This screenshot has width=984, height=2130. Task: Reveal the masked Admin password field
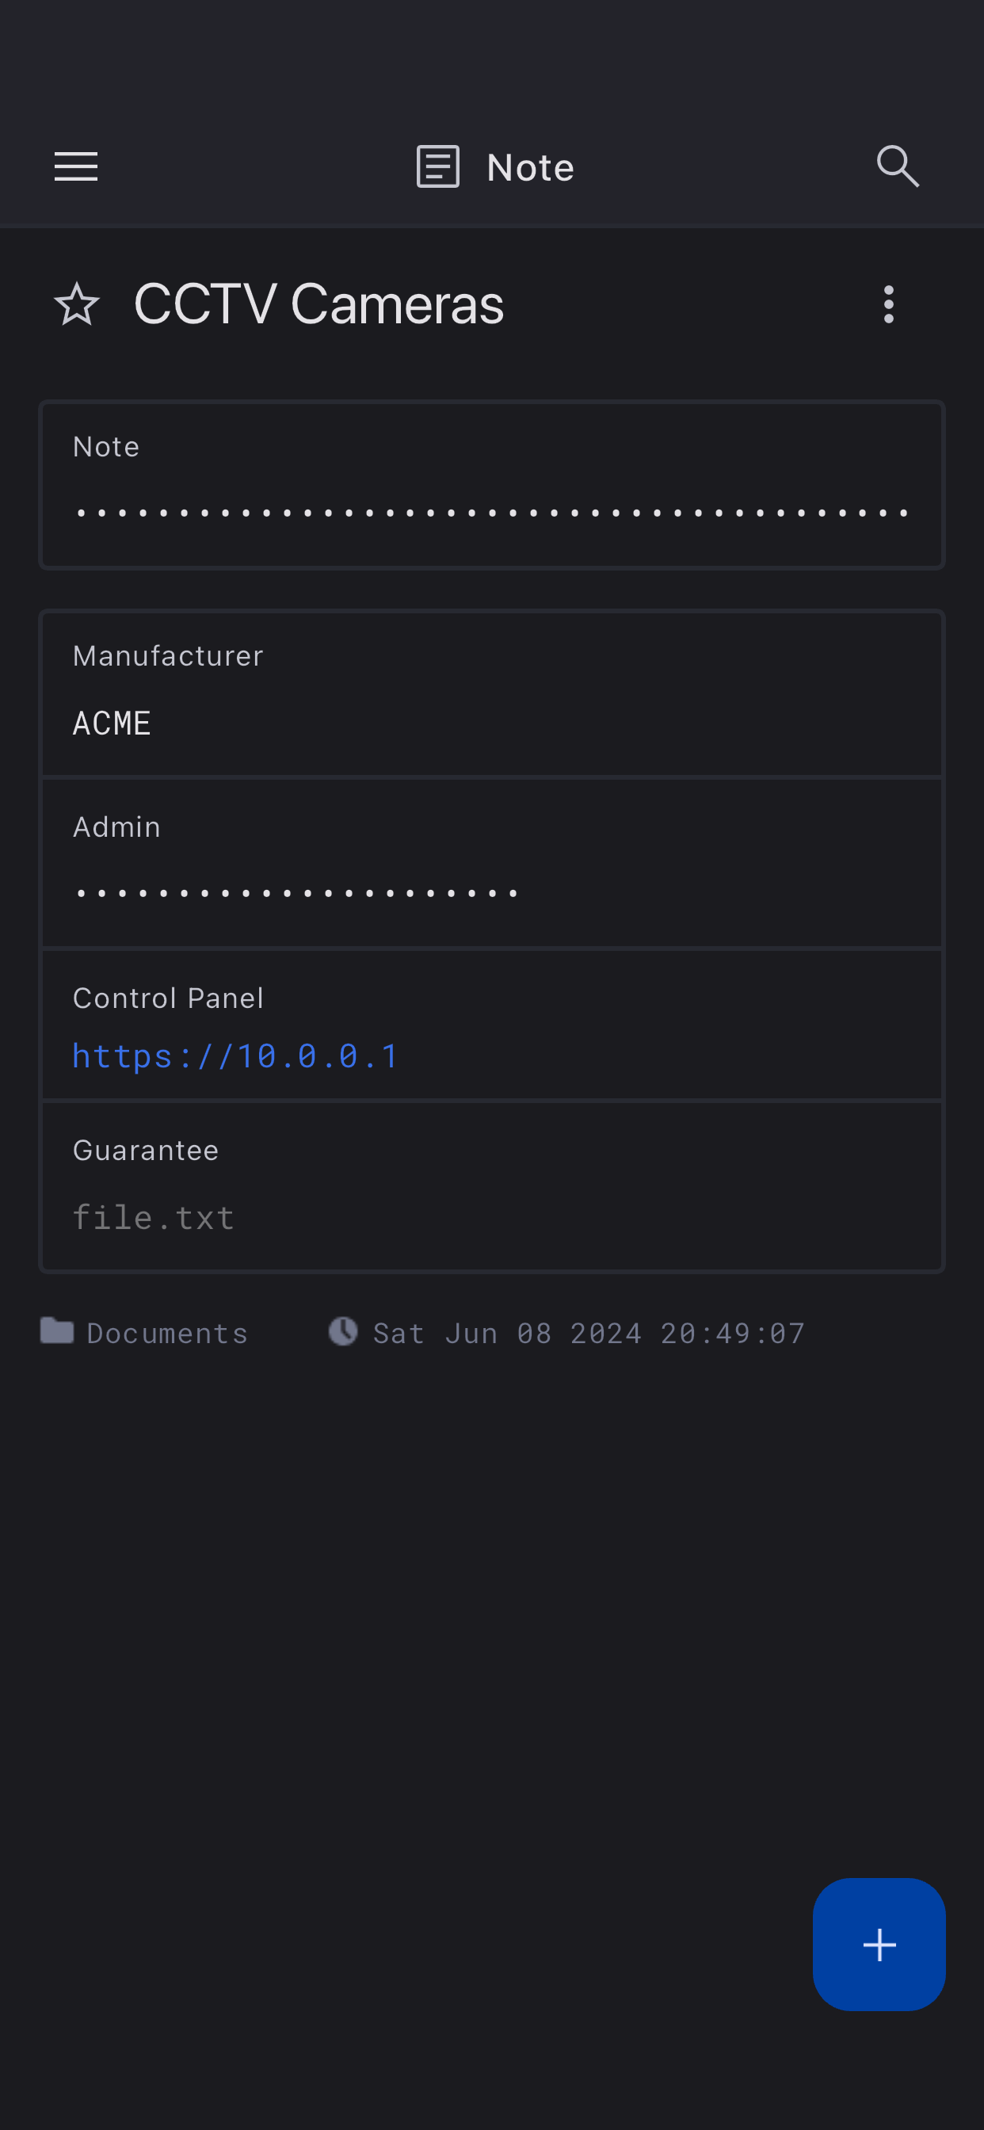click(298, 894)
